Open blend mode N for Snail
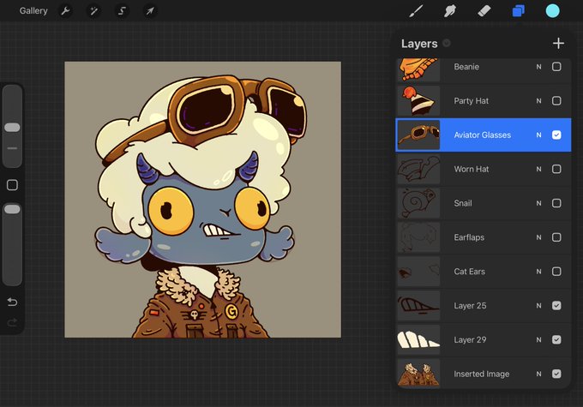Image resolution: width=583 pixels, height=407 pixels. click(538, 203)
